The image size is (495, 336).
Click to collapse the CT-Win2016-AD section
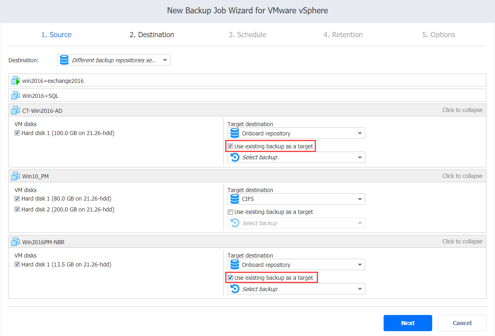coord(463,110)
